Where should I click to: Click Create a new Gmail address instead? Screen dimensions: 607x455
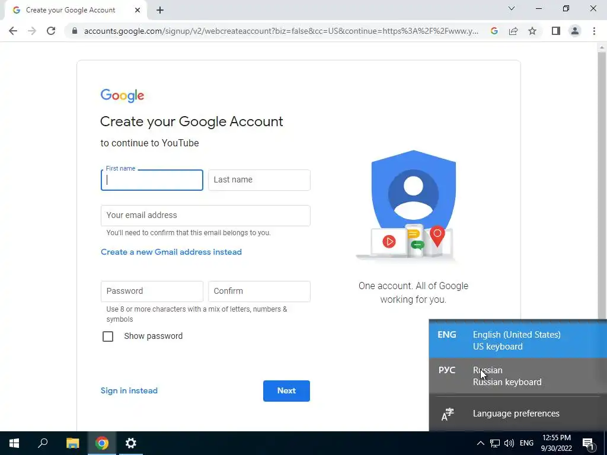[x=171, y=252]
